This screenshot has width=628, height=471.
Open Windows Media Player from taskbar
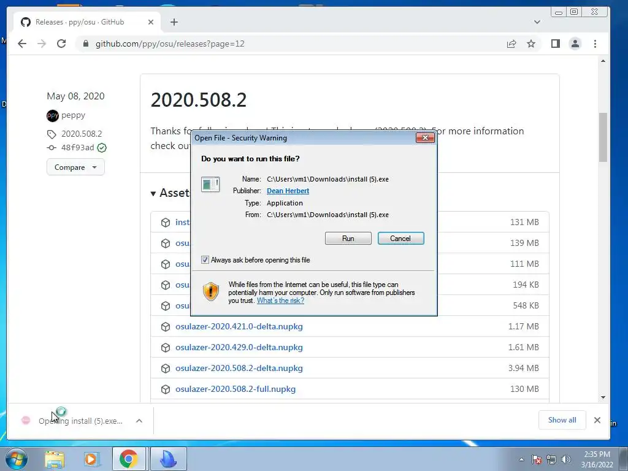[x=91, y=459]
